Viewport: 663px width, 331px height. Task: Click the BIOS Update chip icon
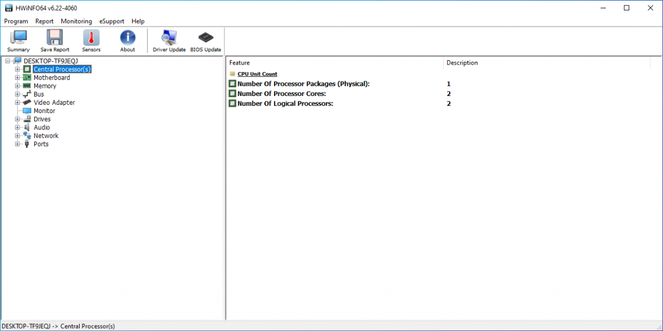[x=205, y=38]
